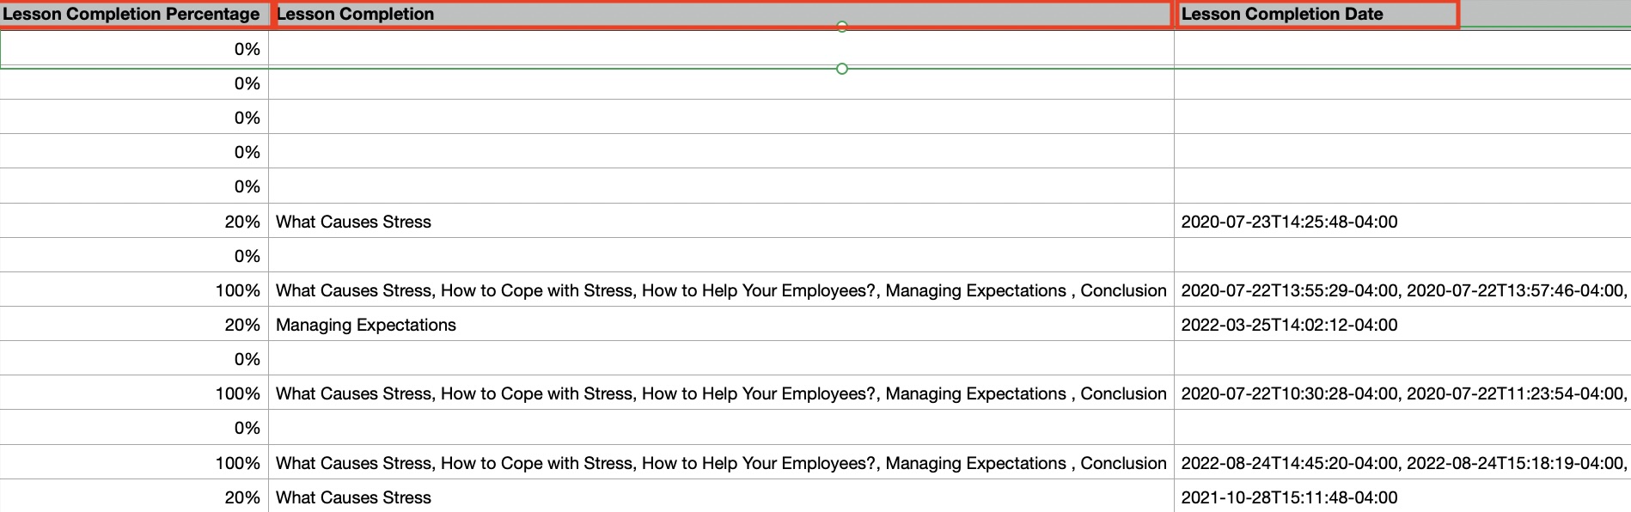
Task: Click the 20% cell next to Managing Expectations
Action: pos(134,325)
